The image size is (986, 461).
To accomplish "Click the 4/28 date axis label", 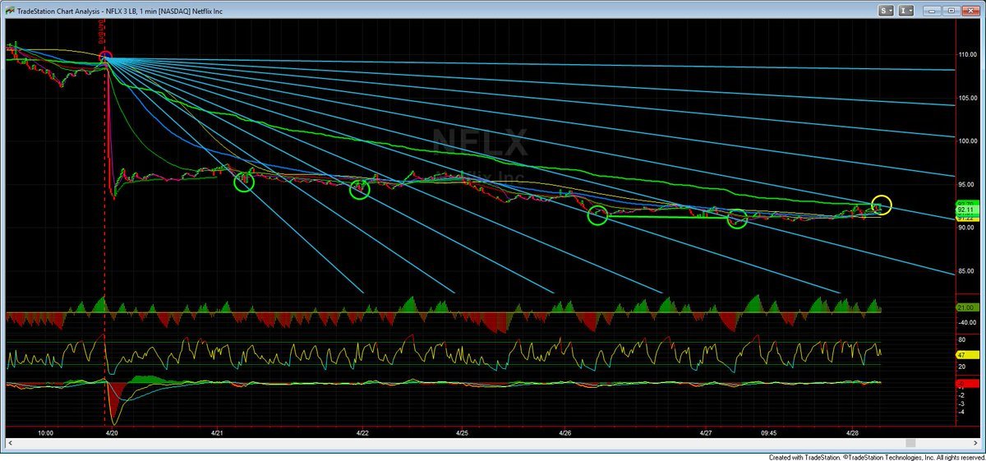I will point(850,431).
